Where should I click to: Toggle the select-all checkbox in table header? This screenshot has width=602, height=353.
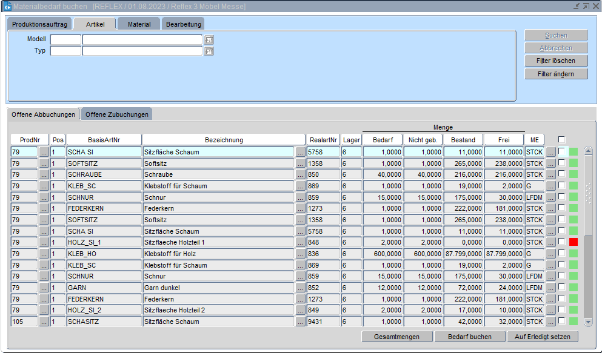coord(562,140)
